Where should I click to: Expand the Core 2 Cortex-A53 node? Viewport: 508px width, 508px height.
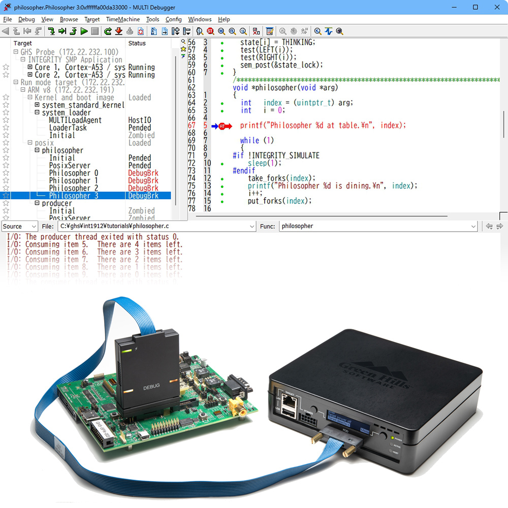click(30, 74)
